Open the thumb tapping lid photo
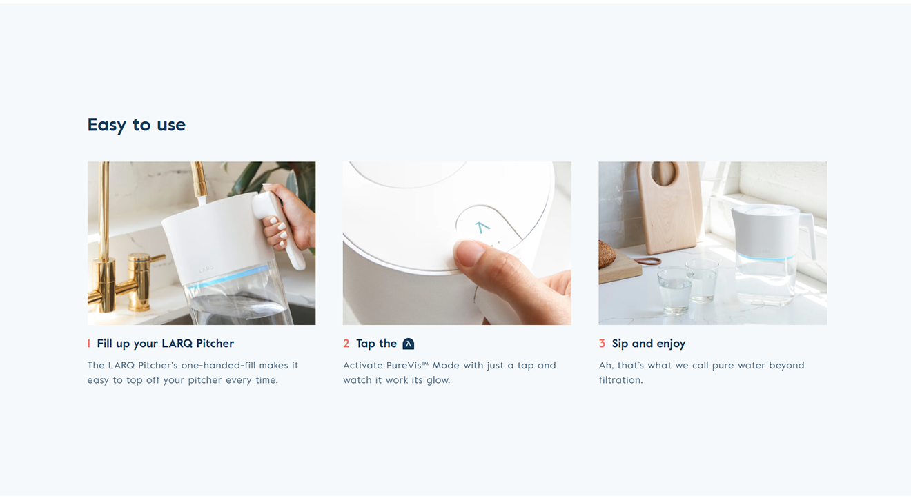The width and height of the screenshot is (911, 503). (457, 243)
